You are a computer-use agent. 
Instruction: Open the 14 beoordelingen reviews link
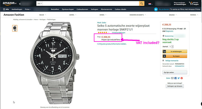[118, 33]
